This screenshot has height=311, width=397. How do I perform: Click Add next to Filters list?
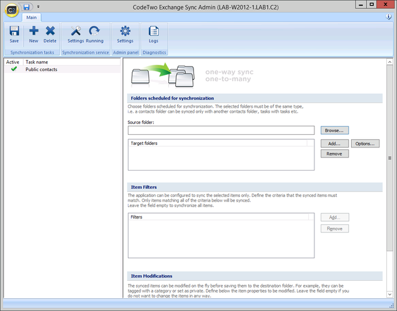tap(335, 217)
